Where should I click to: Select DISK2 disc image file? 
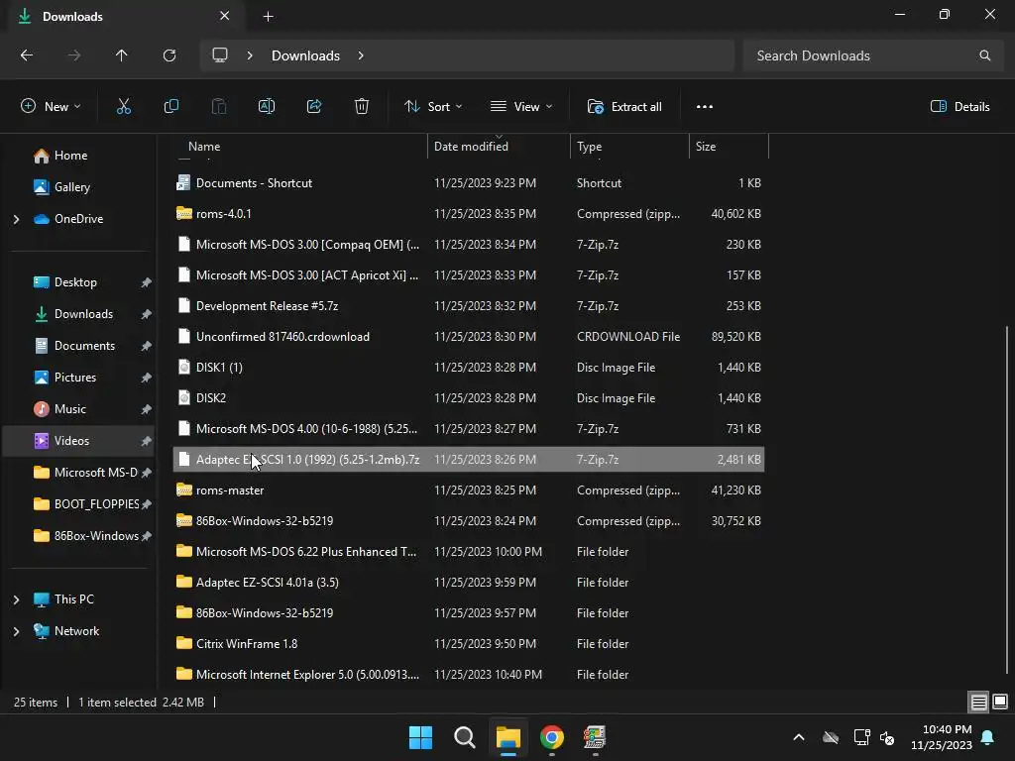tap(469, 398)
